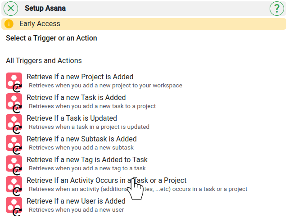Click Asana icon beside new Task trigger

14,102
